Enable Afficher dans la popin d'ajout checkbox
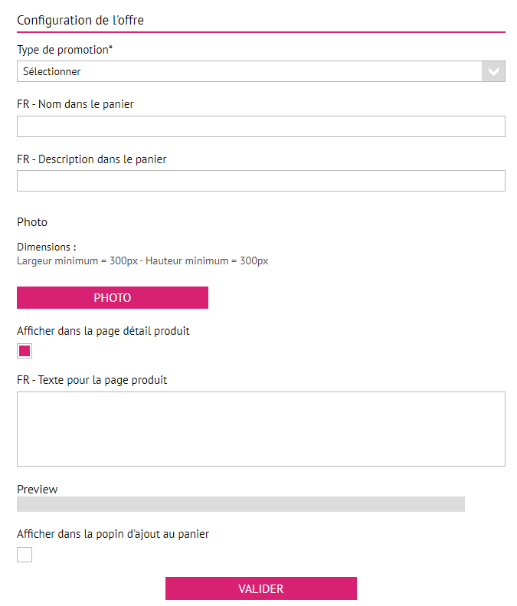This screenshot has width=517, height=606. [25, 555]
